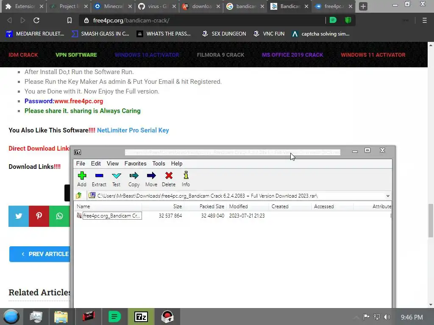
Task: Open the File menu in 7-Zip
Action: (x=81, y=164)
